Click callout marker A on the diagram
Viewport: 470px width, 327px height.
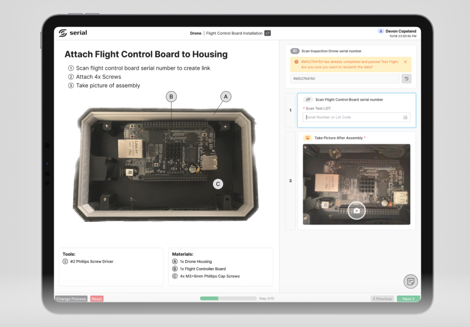pyautogui.click(x=225, y=96)
